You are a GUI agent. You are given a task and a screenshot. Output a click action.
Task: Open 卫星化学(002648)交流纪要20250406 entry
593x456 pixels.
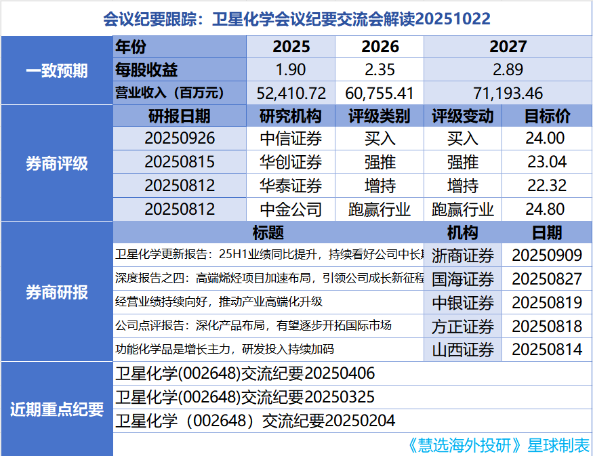tap(352, 373)
